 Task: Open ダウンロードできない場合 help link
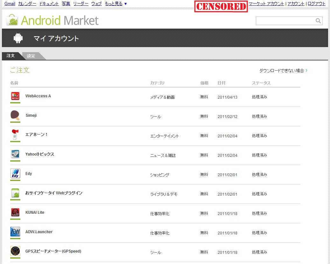click(283, 71)
